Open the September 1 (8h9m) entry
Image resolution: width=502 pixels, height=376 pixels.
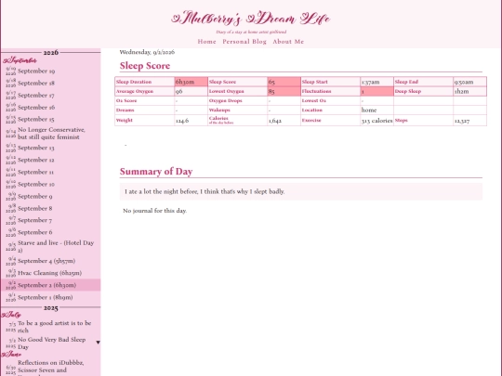(46, 297)
